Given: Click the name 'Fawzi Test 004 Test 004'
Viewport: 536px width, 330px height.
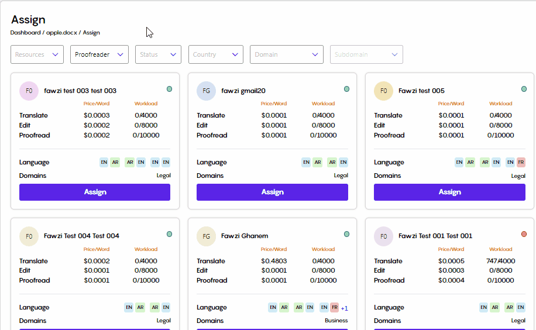Looking at the screenshot, I should [81, 236].
